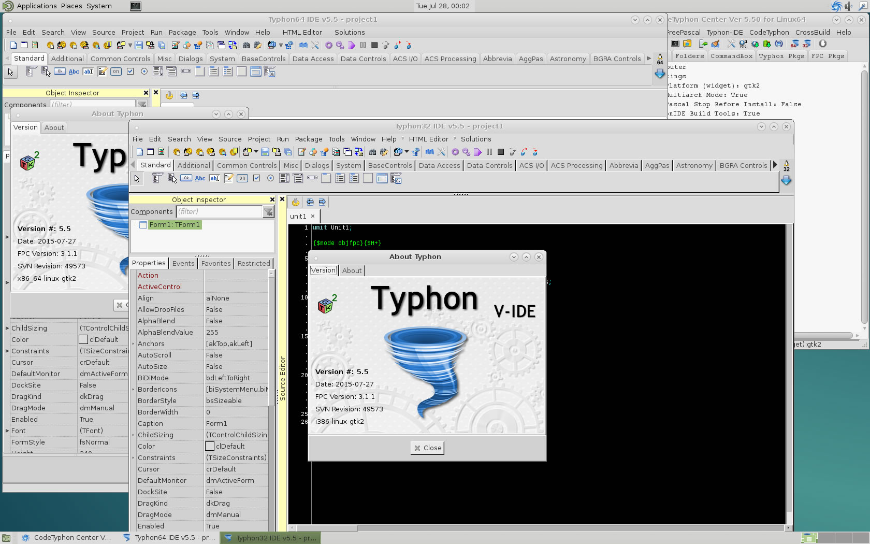This screenshot has height=544, width=870.
Task: Click Run arrow icon in Typhon64 toolbar
Action: point(352,45)
